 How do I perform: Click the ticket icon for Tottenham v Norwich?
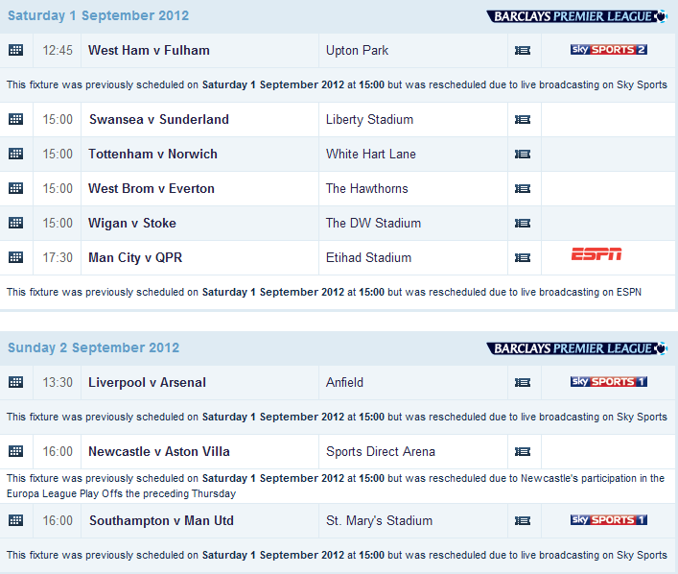pos(523,154)
